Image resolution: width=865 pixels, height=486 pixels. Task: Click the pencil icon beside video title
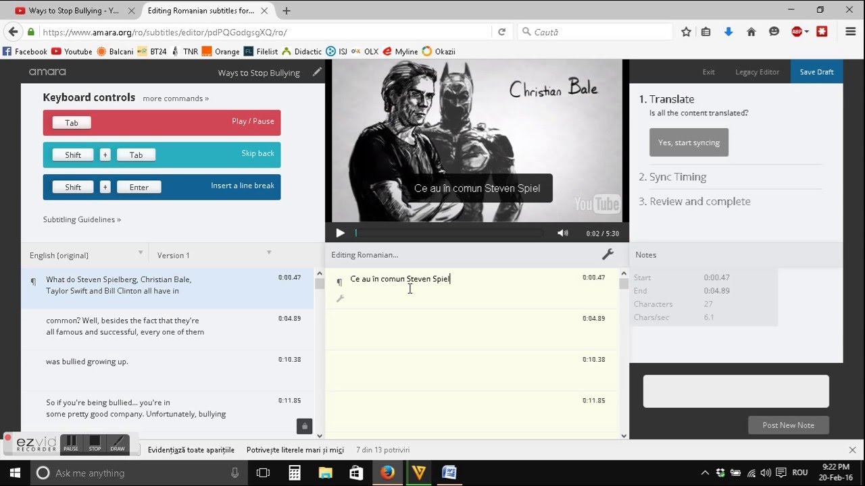[x=317, y=72]
